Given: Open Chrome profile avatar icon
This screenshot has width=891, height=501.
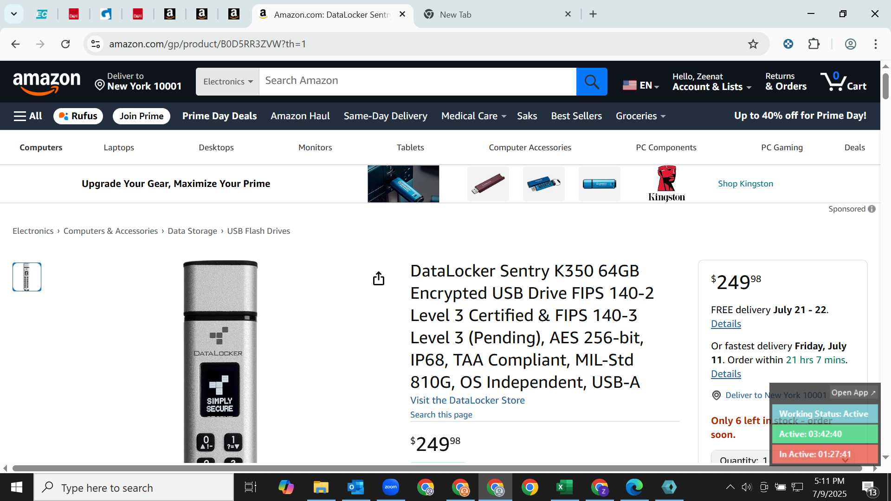Looking at the screenshot, I should pos(850,44).
